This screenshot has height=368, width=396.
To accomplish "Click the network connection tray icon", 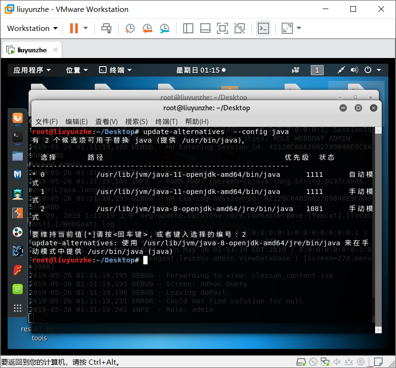I will coord(341,70).
